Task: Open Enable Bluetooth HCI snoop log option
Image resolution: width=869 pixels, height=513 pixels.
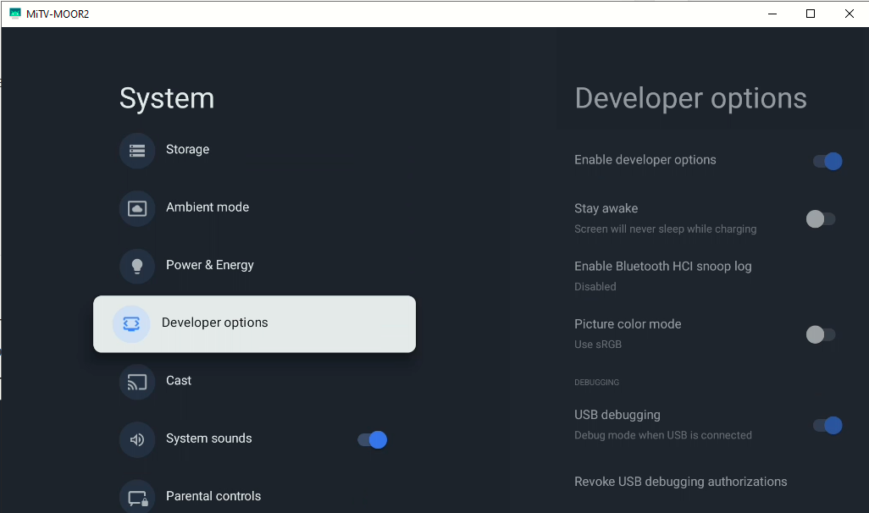Action: (x=708, y=276)
